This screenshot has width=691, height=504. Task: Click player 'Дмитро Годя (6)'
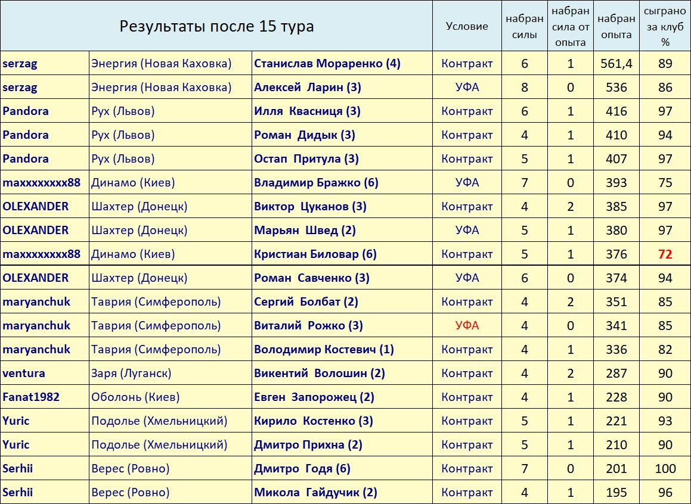pyautogui.click(x=302, y=468)
